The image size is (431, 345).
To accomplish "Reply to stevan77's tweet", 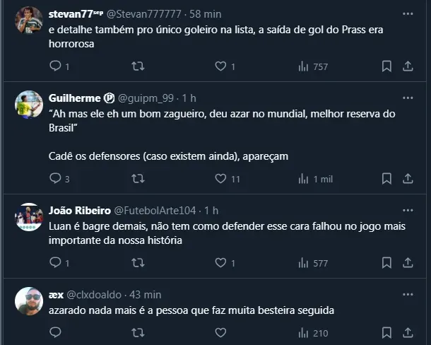I will click(x=55, y=66).
